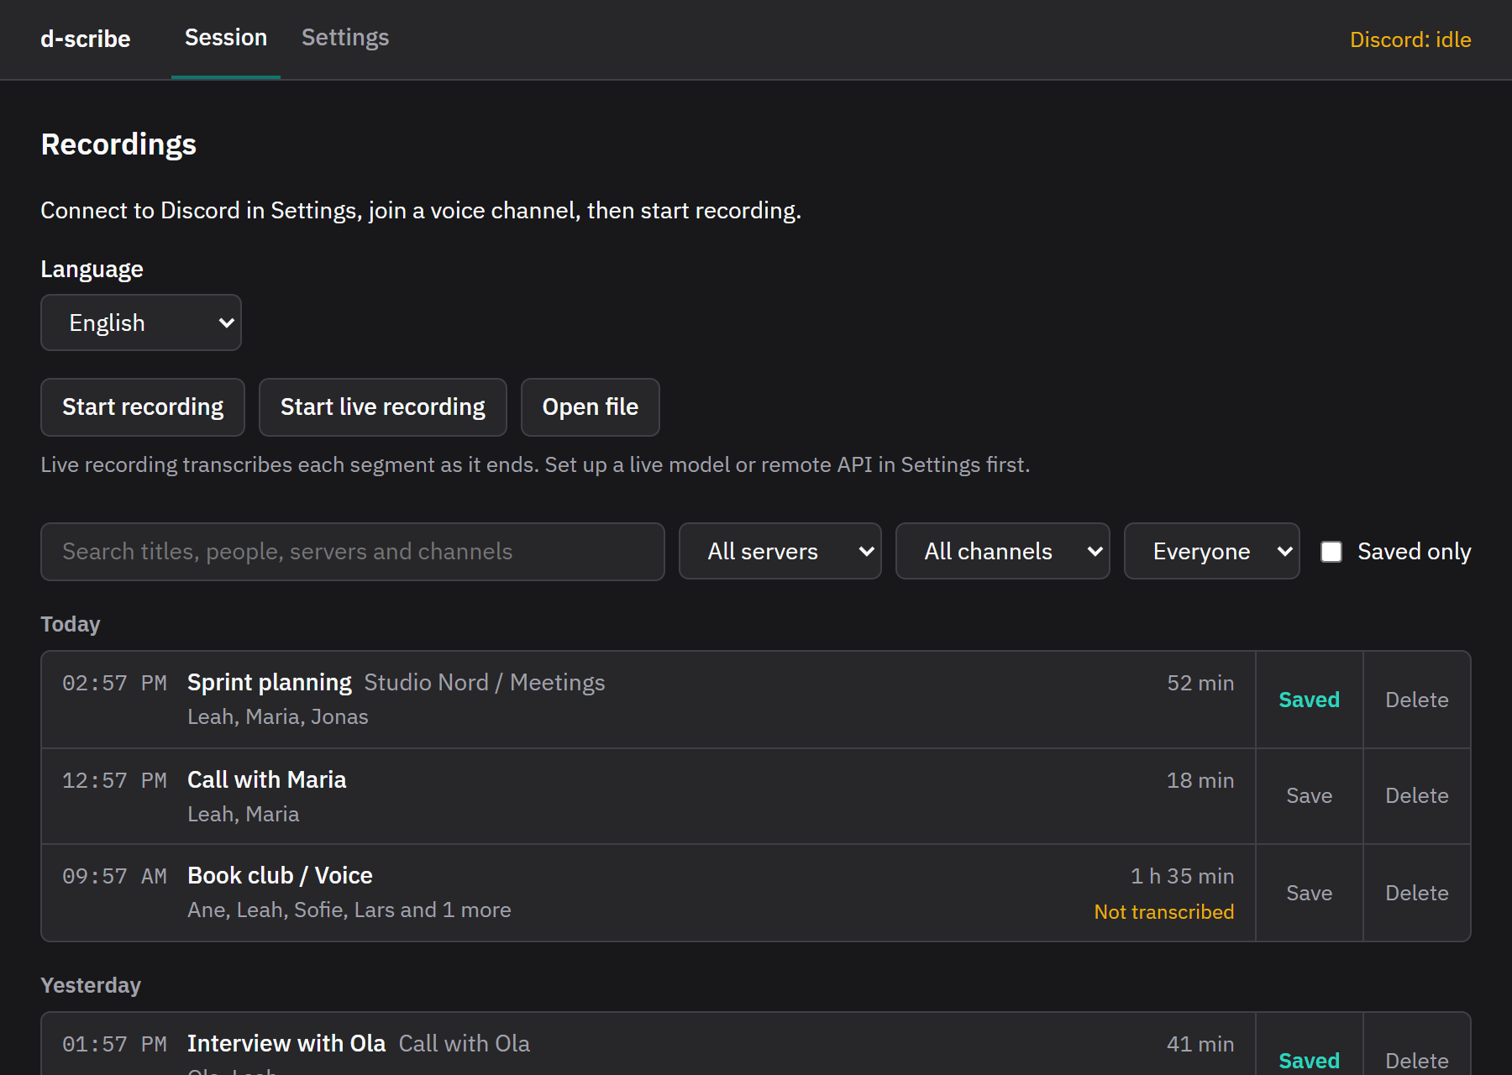Expand the All channels filter dropdown
Screen dimensions: 1512x1075
[x=1003, y=551]
